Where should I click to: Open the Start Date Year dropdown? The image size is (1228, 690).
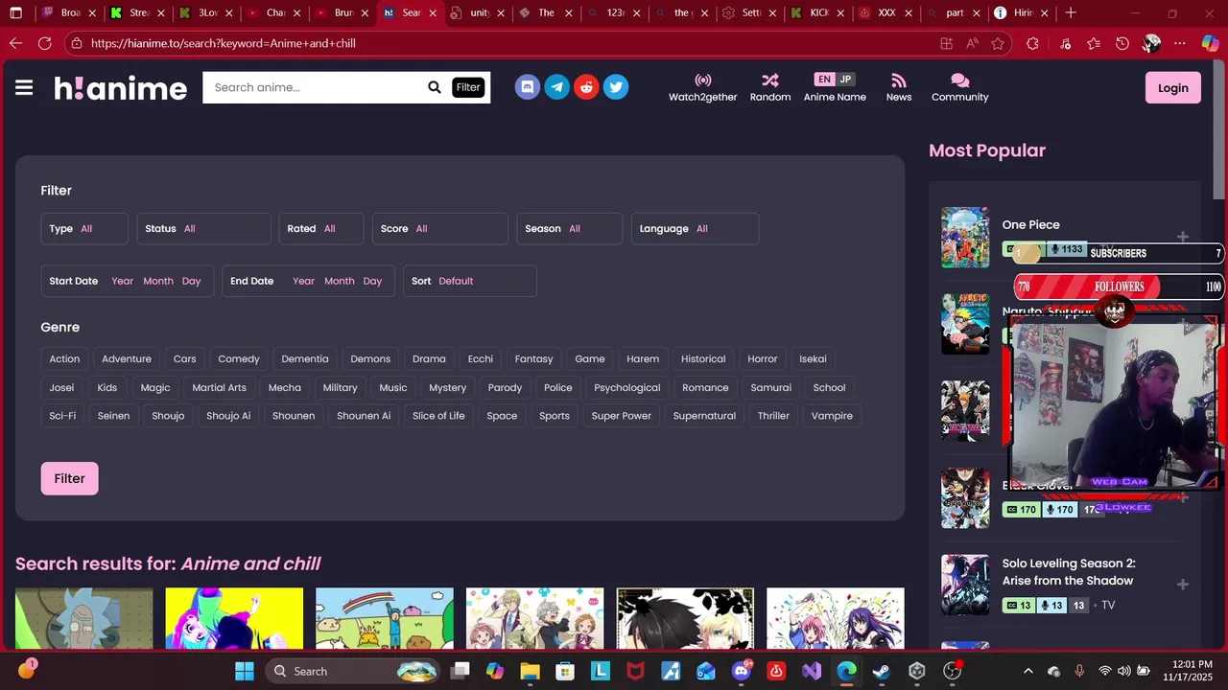[122, 281]
